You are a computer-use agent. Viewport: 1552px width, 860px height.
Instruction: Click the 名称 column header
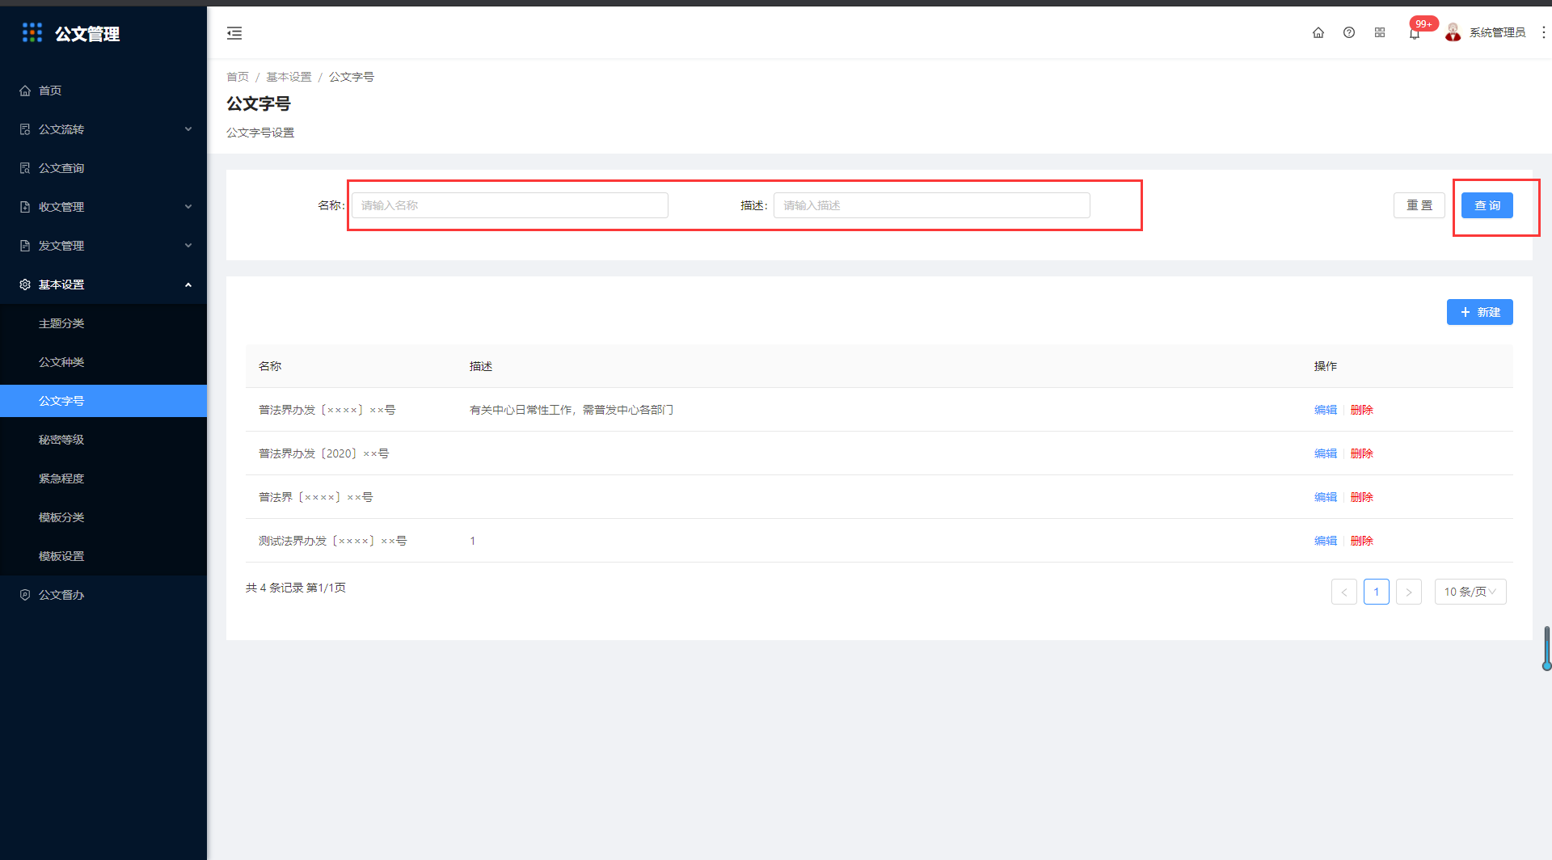pyautogui.click(x=270, y=366)
